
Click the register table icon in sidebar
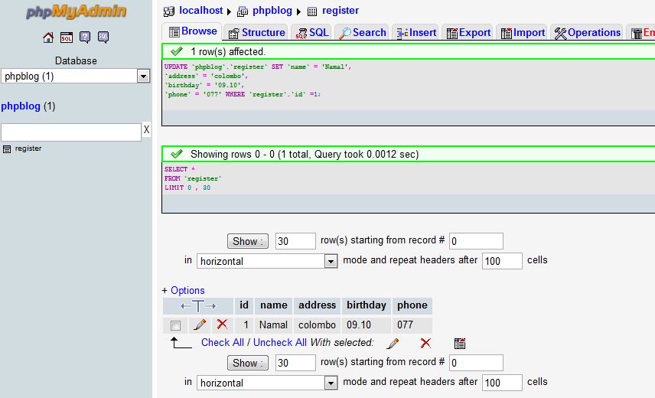pos(7,149)
